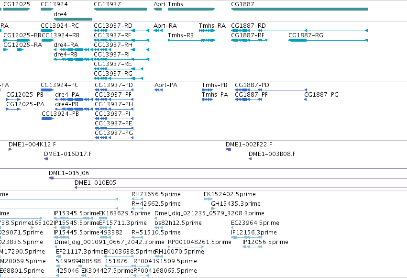This screenshot has height=278, width=407.
Task: Select transcript CG13937-RI
Action: tap(121, 59)
